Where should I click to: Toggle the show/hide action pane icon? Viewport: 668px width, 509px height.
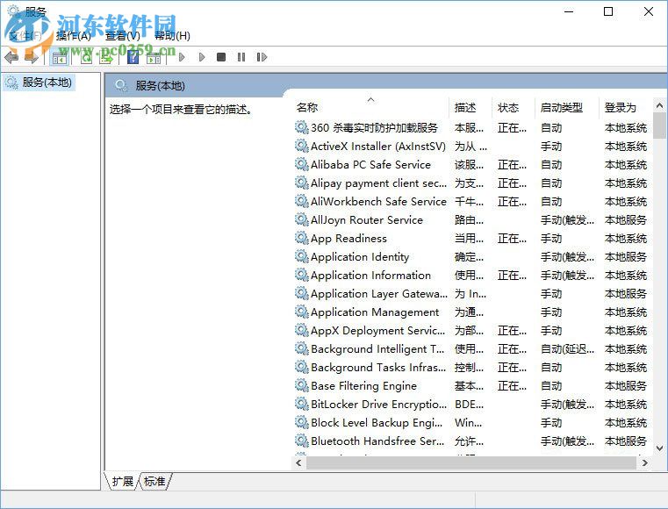point(154,58)
